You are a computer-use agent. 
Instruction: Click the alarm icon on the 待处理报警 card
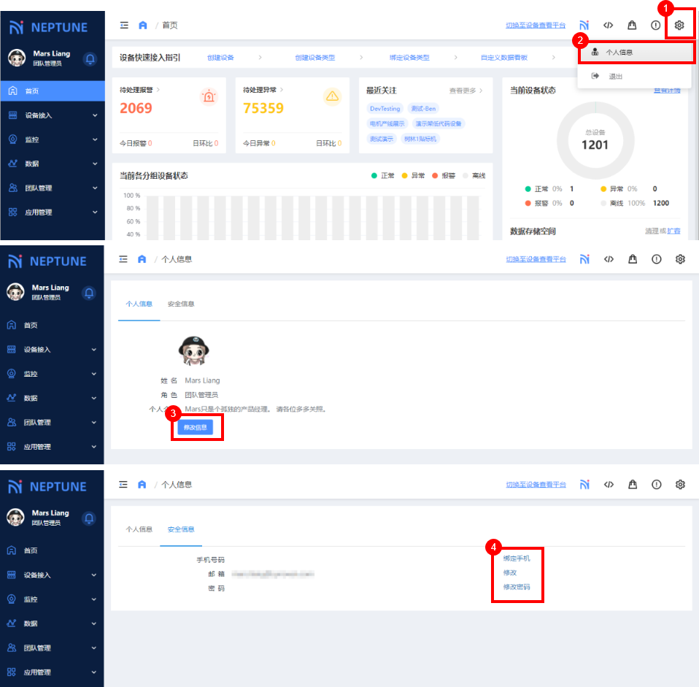[209, 96]
